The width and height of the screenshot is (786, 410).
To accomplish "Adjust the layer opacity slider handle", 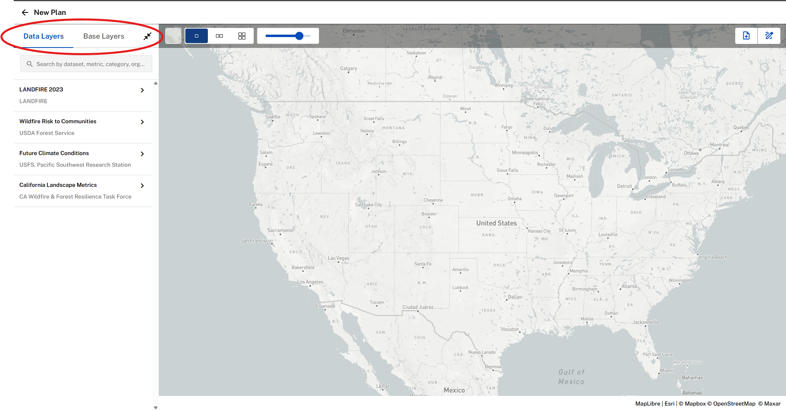I will (x=299, y=36).
